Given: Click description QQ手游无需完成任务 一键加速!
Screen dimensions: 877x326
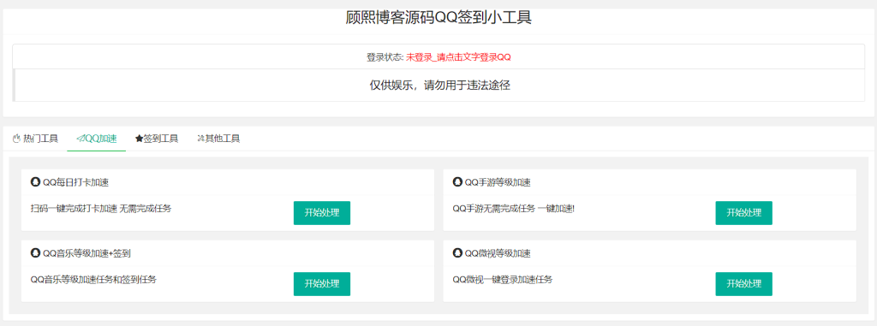Looking at the screenshot, I should [x=514, y=209].
